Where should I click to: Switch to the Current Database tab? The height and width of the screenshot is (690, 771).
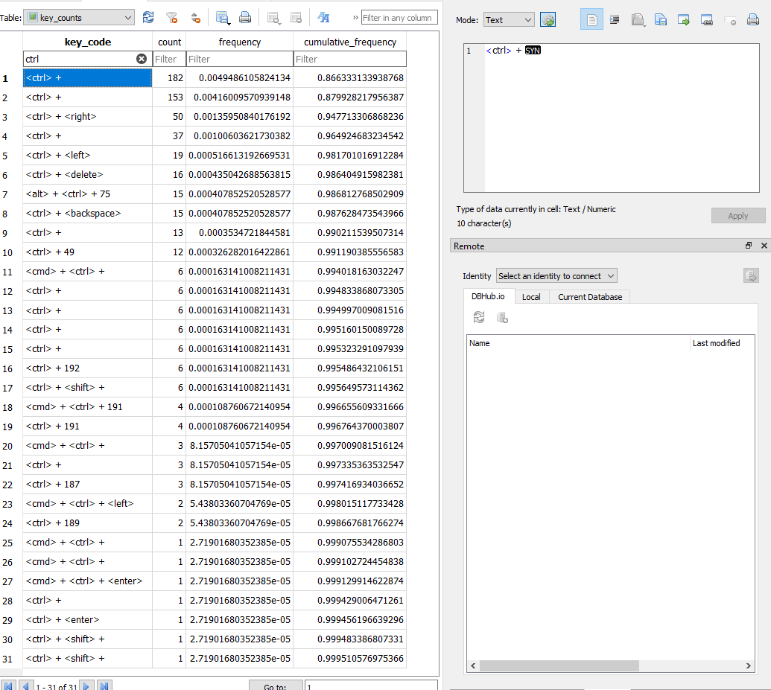pos(589,297)
